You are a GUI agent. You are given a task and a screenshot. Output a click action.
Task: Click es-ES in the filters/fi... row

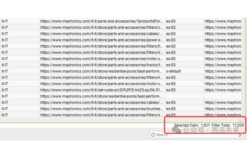pyautogui.click(x=171, y=46)
